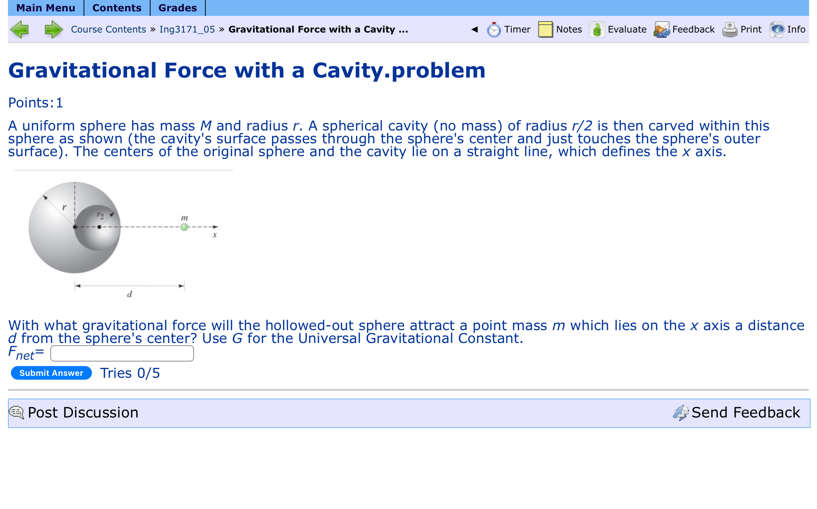Image resolution: width=817 pixels, height=509 pixels.
Task: Click Send Feedback at bottom right
Action: coord(745,413)
